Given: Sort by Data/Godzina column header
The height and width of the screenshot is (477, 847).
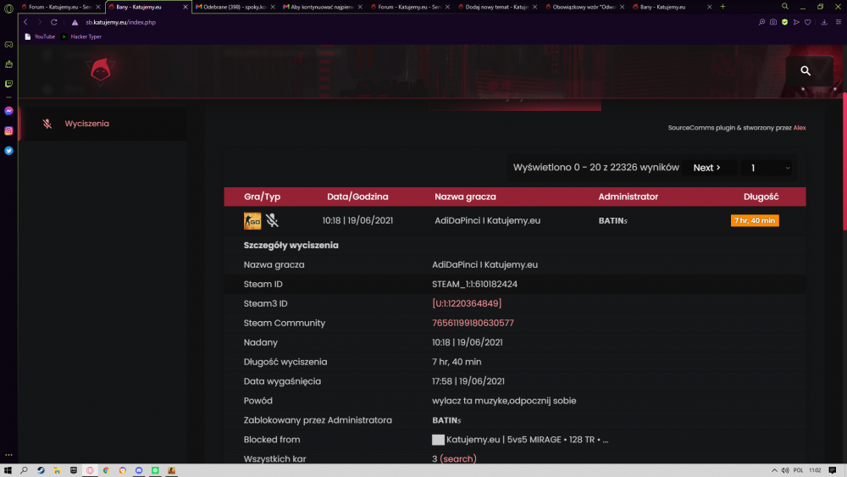Looking at the screenshot, I should click(357, 197).
